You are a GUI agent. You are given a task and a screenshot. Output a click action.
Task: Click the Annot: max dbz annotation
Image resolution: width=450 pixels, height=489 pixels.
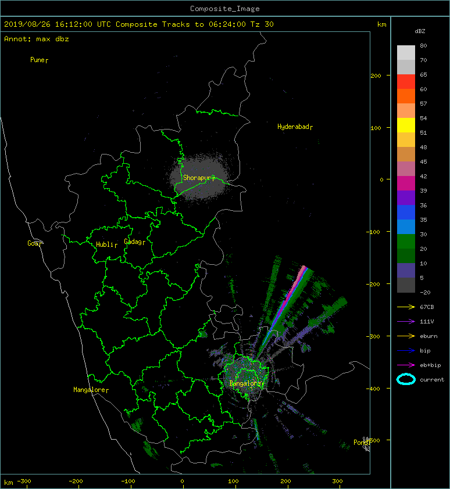(37, 39)
